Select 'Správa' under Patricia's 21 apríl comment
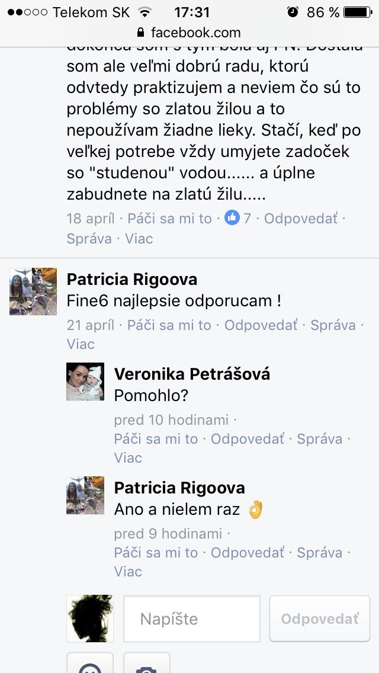Image resolution: width=379 pixels, height=673 pixels. tap(333, 325)
